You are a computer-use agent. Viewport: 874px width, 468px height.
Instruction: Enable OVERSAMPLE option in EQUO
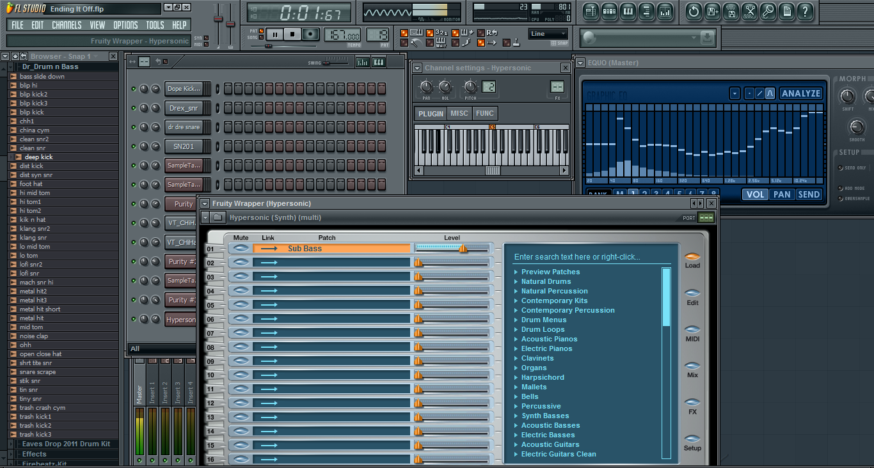pos(841,199)
